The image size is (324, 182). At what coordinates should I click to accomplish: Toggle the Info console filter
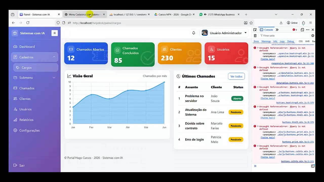275,41
